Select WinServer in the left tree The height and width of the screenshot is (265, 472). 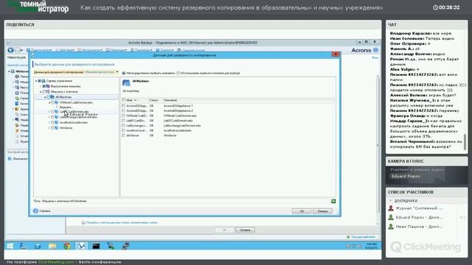[66, 127]
